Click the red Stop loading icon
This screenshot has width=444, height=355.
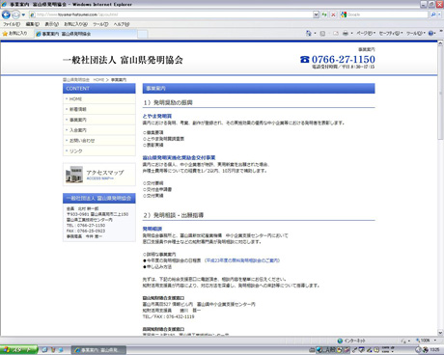pos(333,14)
